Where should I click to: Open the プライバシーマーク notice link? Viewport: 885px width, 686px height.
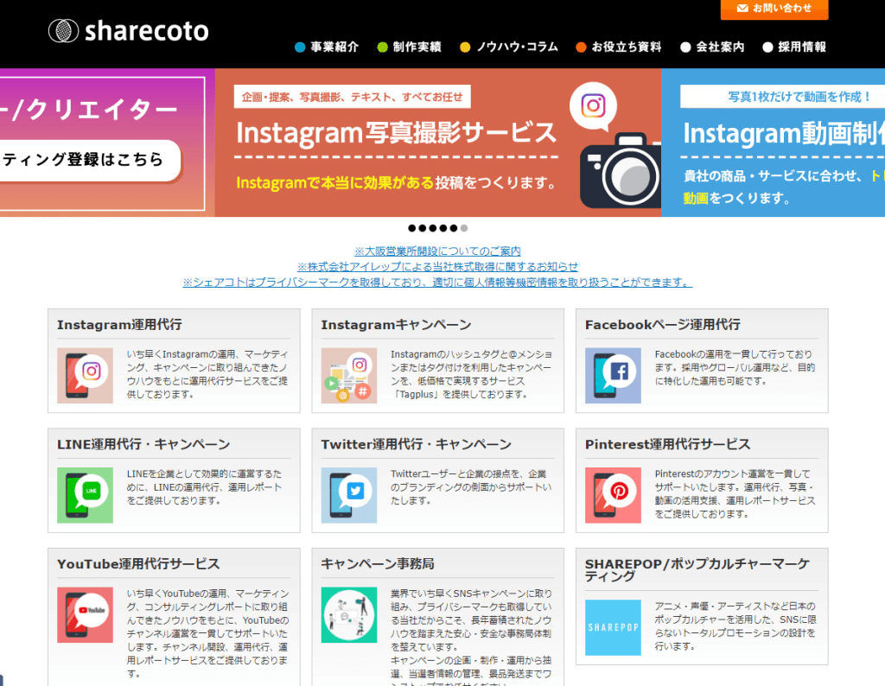tap(437, 282)
